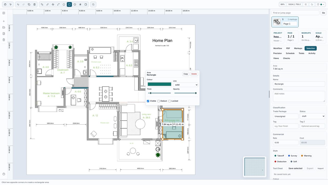The width and height of the screenshot is (328, 185).
Task: Click the top toolbar trash icon
Action: [x=35, y=4]
